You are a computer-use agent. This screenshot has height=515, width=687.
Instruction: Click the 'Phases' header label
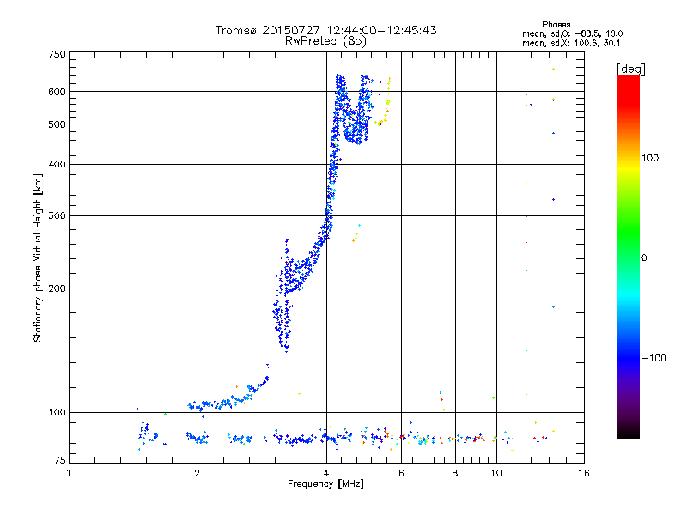pos(556,25)
